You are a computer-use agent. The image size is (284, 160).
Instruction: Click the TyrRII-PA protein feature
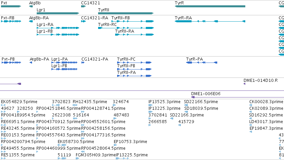134,76
